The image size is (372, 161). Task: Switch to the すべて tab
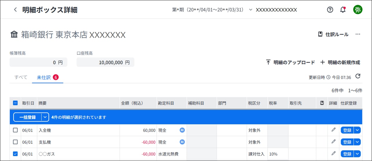click(x=21, y=77)
